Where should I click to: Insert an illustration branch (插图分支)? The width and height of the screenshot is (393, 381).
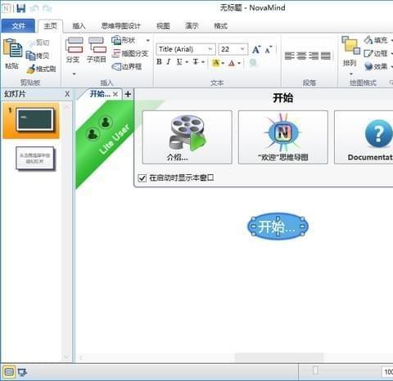pyautogui.click(x=130, y=53)
